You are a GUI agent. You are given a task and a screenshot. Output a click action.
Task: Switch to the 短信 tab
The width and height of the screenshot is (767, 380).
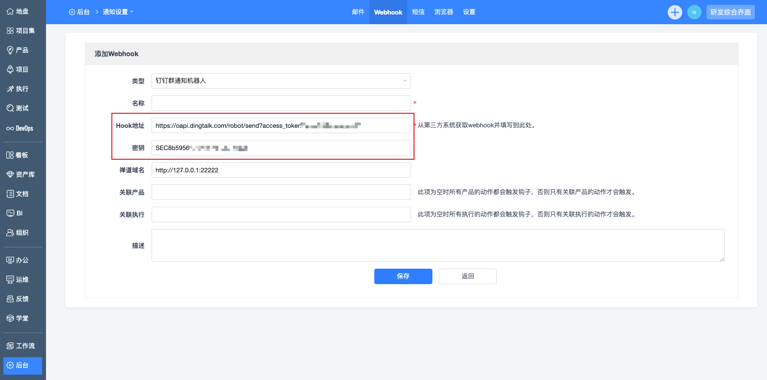pos(418,12)
